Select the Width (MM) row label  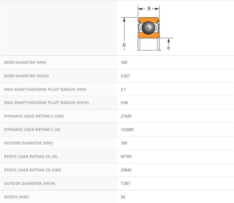[x=17, y=197]
